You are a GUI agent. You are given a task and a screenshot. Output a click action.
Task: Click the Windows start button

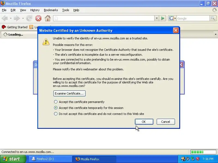[13, 159]
